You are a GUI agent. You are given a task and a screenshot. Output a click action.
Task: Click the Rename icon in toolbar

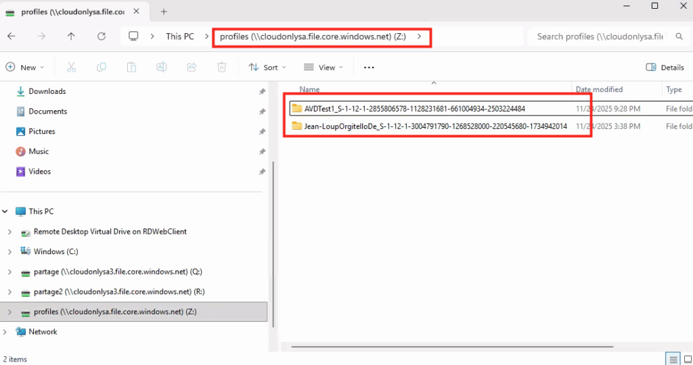click(x=162, y=67)
